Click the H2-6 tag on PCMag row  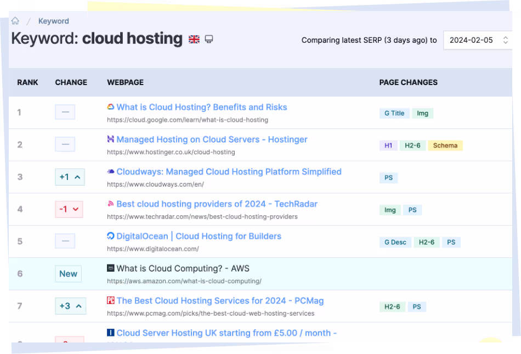tap(392, 307)
